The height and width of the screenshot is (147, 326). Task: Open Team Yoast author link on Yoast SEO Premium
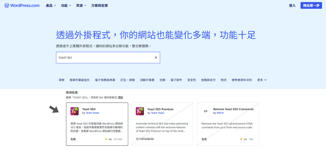point(157,113)
